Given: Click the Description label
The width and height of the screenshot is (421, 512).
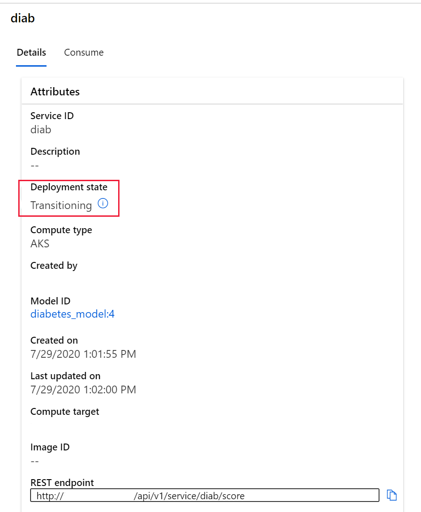Looking at the screenshot, I should (55, 152).
